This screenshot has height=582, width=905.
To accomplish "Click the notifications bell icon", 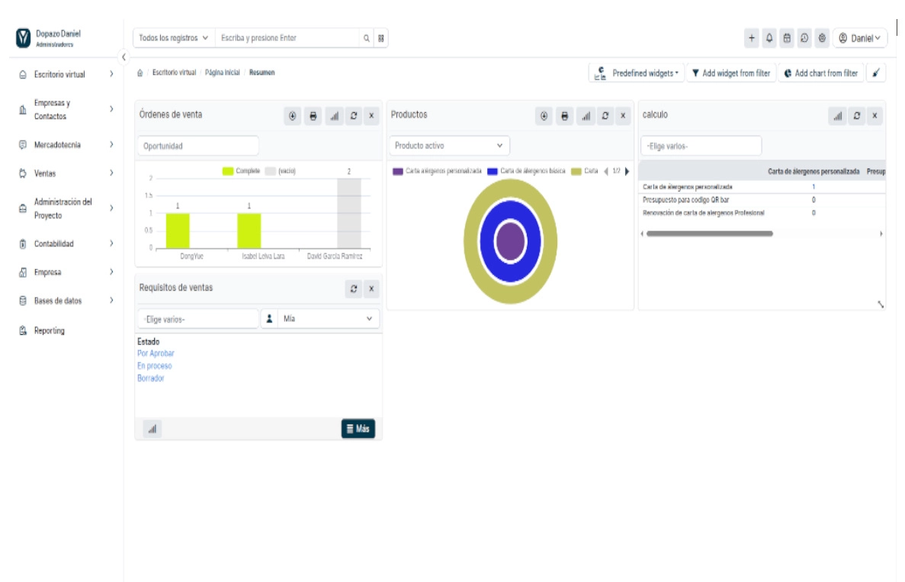I will pyautogui.click(x=769, y=38).
